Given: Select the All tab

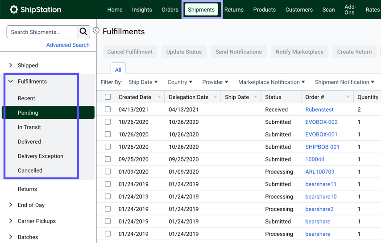Looking at the screenshot, I should click(x=118, y=69).
